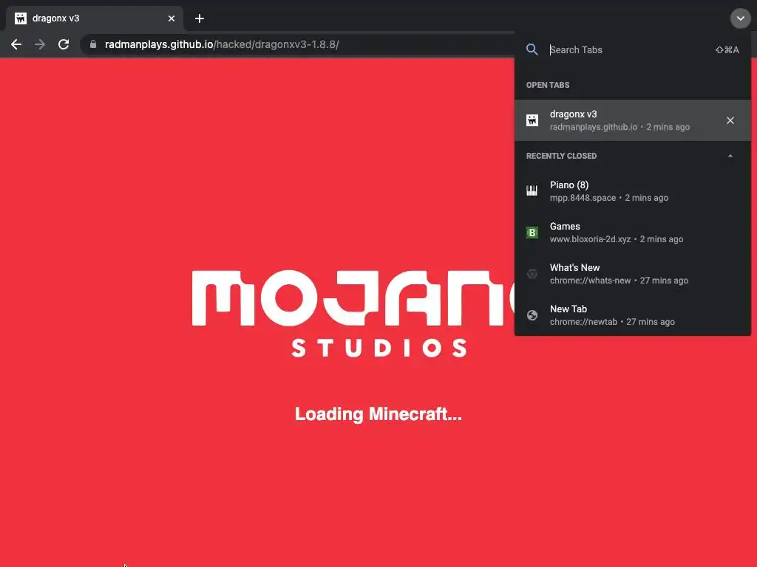View site info via the lock icon
Screen dimensions: 757x567
93,44
